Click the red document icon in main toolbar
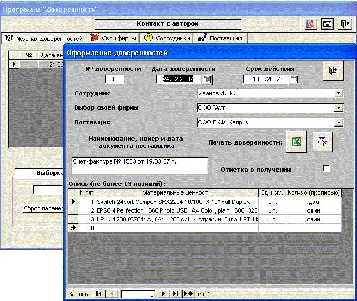Viewport: 357px width, 301px height. [310, 24]
